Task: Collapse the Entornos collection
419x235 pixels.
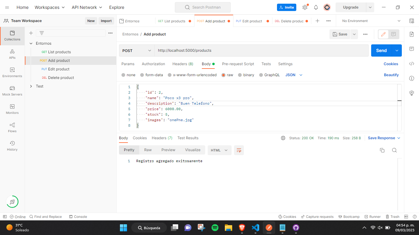Action: [x=31, y=43]
